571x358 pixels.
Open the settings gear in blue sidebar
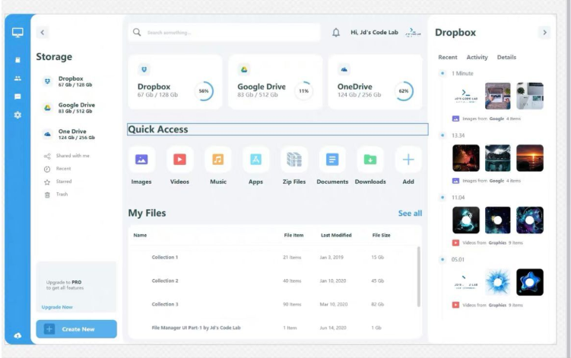pyautogui.click(x=17, y=115)
